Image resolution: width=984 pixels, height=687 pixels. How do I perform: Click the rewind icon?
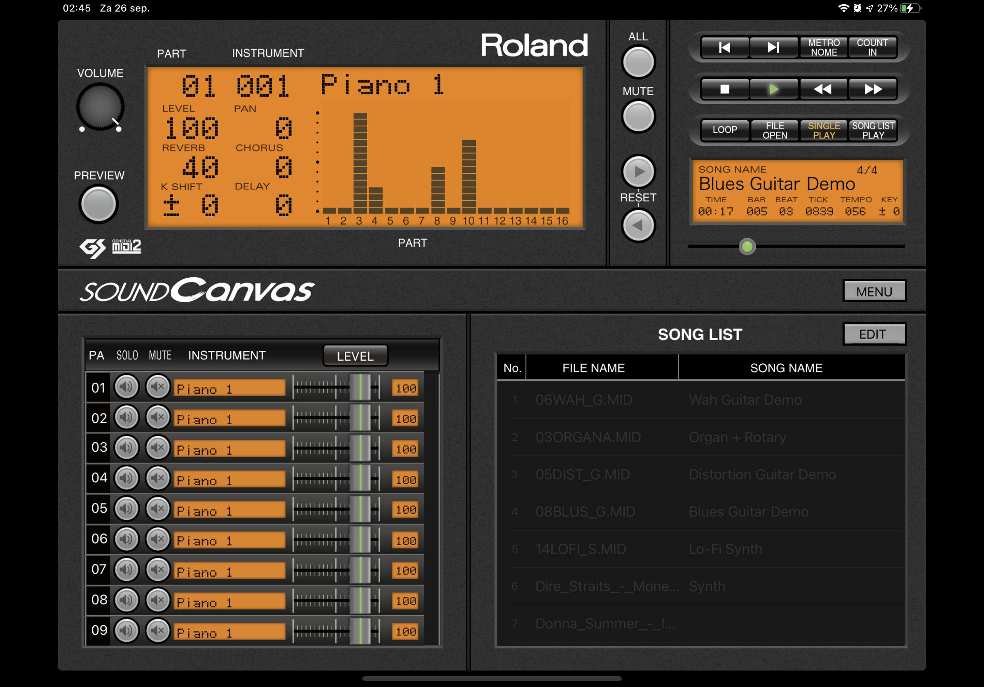823,89
